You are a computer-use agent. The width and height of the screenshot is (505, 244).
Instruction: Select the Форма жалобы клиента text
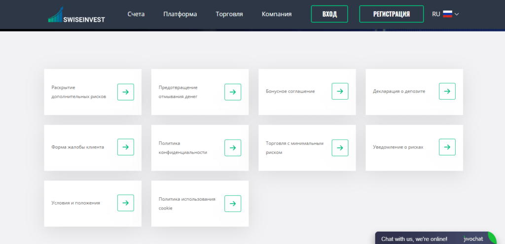77,147
